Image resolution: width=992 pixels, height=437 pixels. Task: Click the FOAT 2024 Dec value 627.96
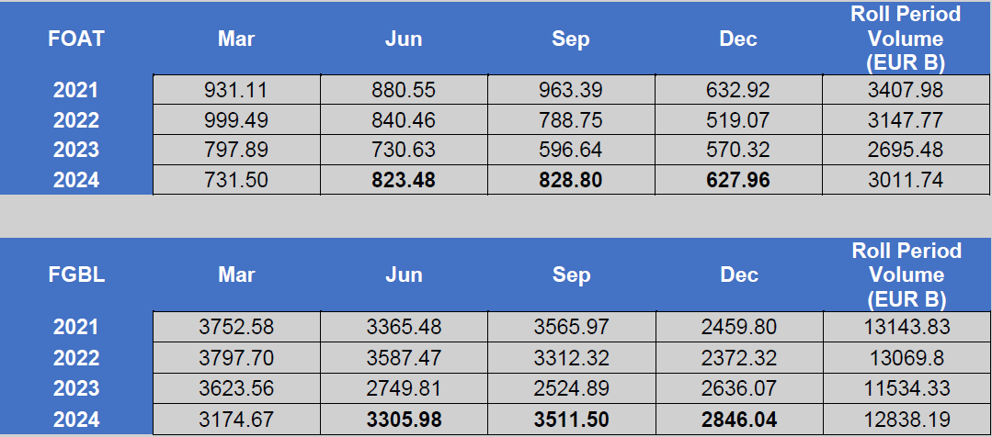[x=738, y=180]
